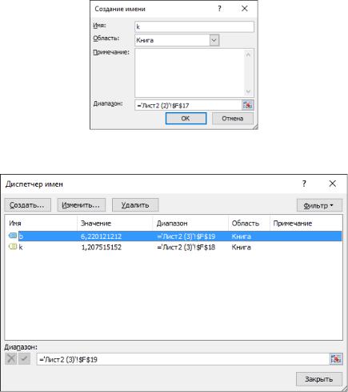Click value 6,220121212
Image resolution: width=348 pixels, height=392 pixels.
(101, 236)
